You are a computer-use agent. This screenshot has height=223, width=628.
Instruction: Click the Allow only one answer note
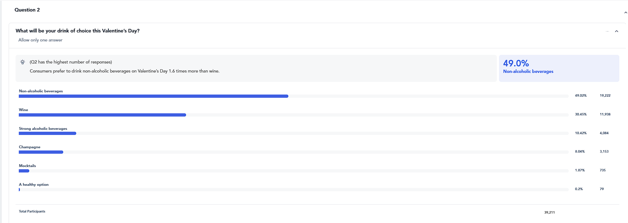point(40,40)
